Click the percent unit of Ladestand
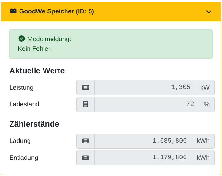 207,104
